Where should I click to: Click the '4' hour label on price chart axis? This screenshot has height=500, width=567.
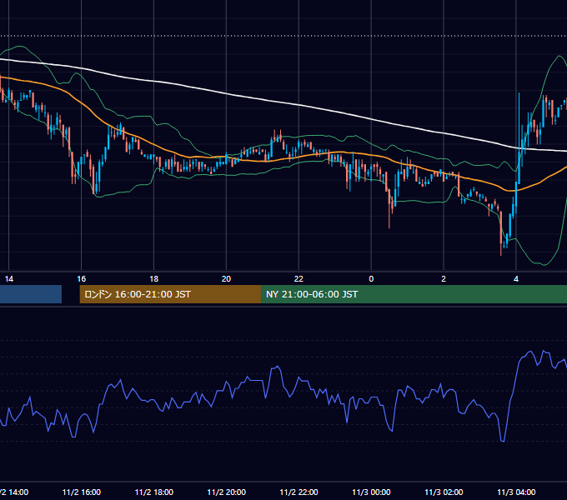[516, 279]
